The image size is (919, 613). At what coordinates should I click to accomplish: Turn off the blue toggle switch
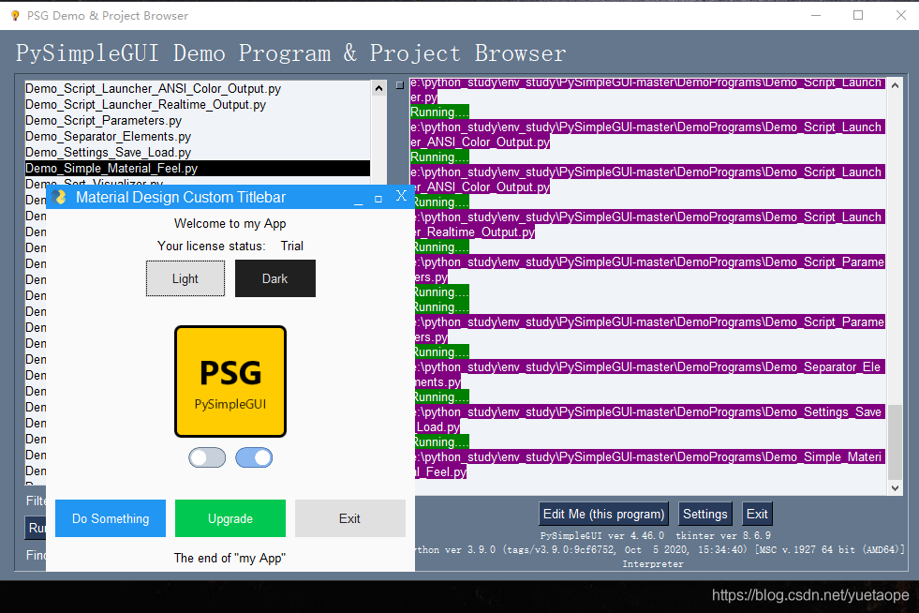(x=254, y=457)
